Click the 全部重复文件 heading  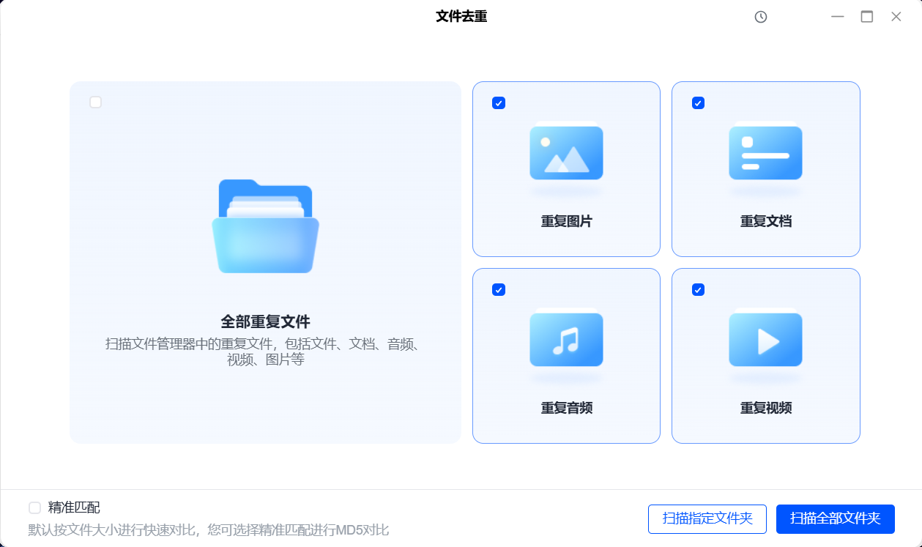[x=266, y=321]
